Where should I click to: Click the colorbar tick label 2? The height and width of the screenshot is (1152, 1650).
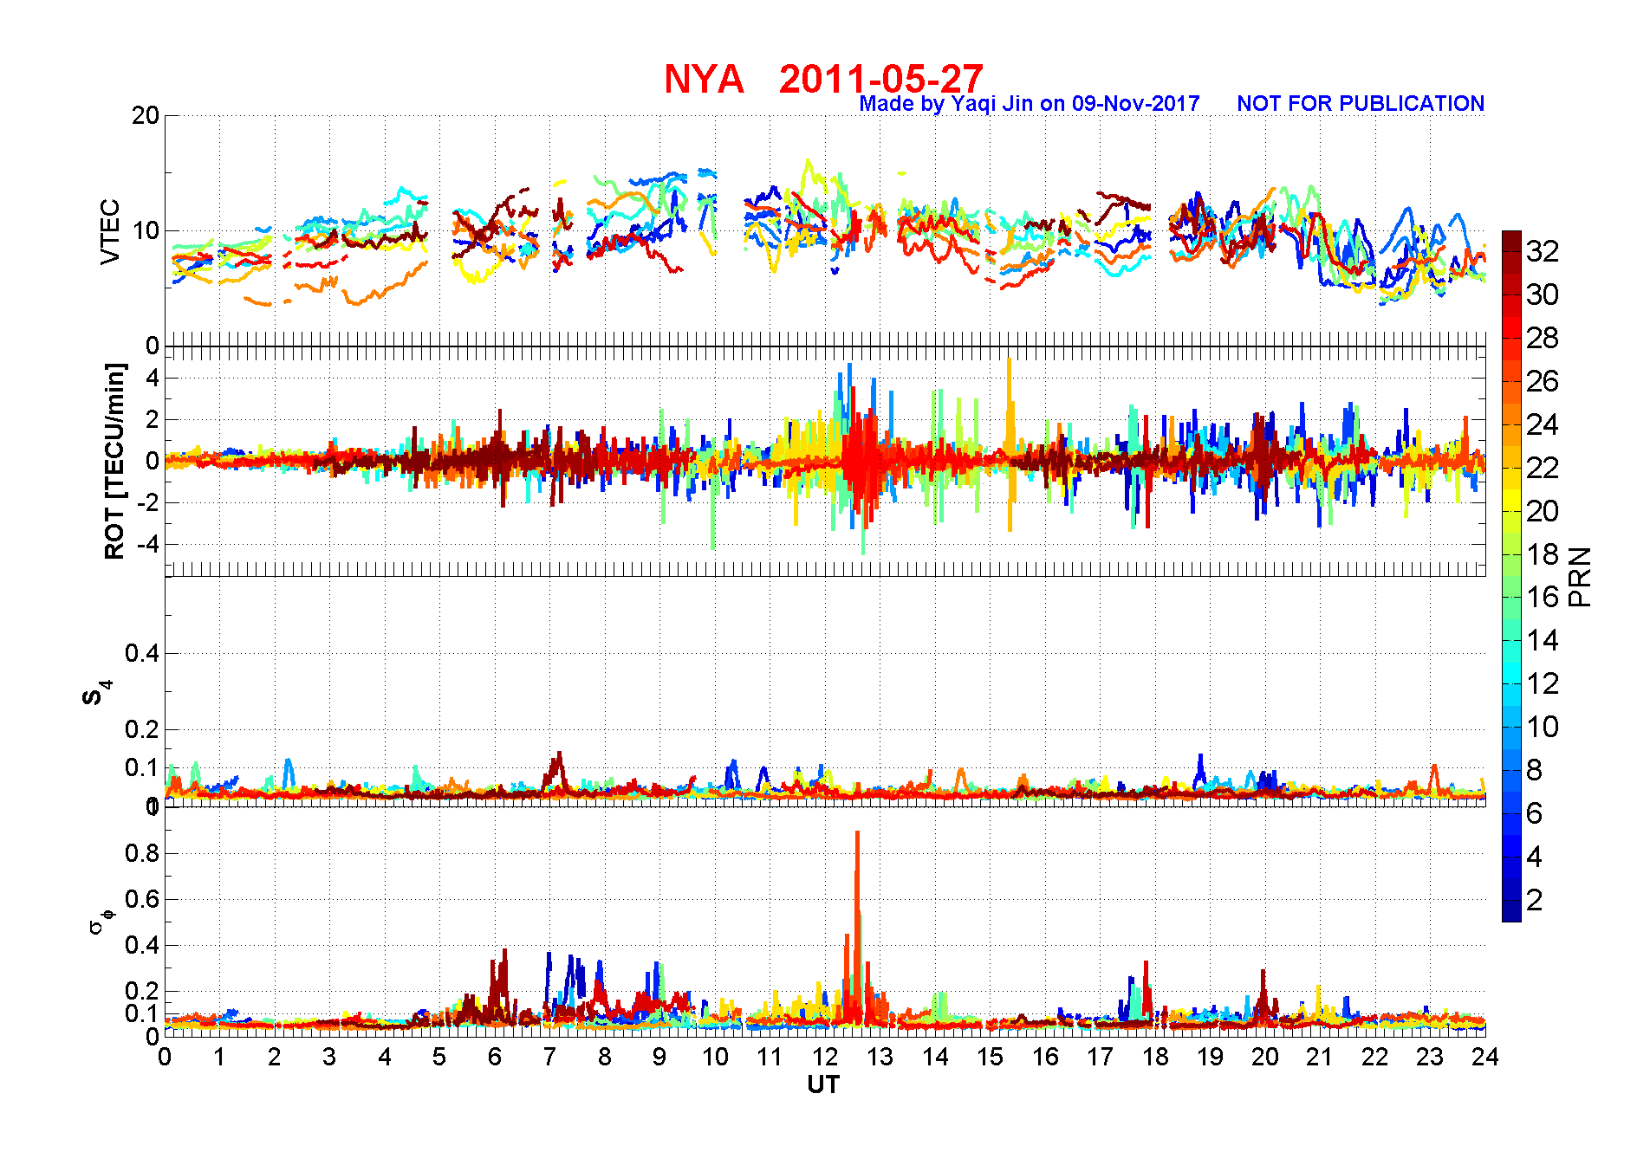tap(1535, 900)
